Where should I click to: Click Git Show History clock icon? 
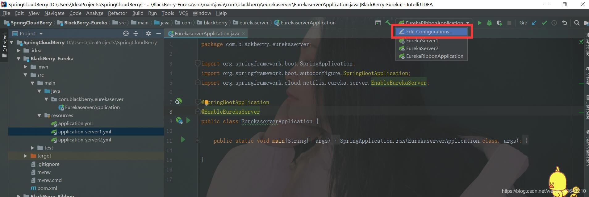pyautogui.click(x=554, y=23)
